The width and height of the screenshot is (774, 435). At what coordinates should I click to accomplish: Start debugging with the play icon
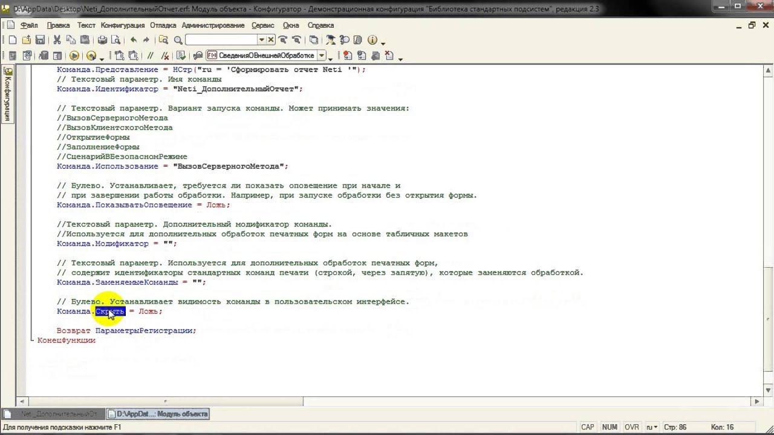74,56
